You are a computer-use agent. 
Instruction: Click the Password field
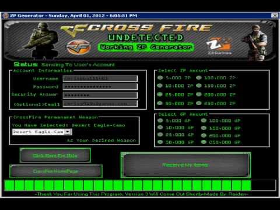tap(100, 87)
